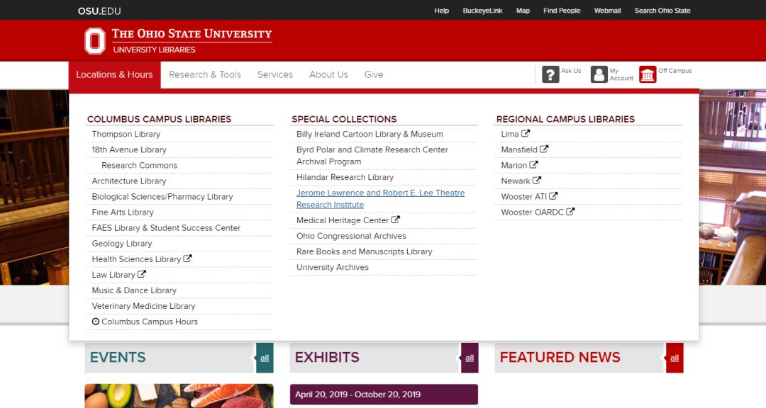Image resolution: width=766 pixels, height=408 pixels.
Task: Click the Off Campus building icon
Action: click(x=648, y=74)
